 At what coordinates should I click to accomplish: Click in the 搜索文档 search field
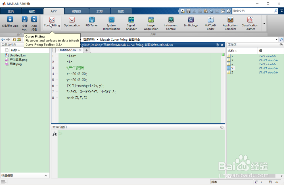pos(253,11)
